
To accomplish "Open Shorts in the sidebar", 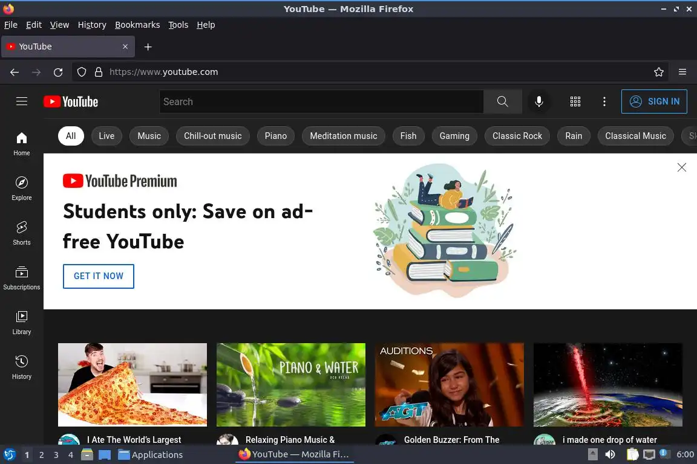I will click(x=22, y=233).
